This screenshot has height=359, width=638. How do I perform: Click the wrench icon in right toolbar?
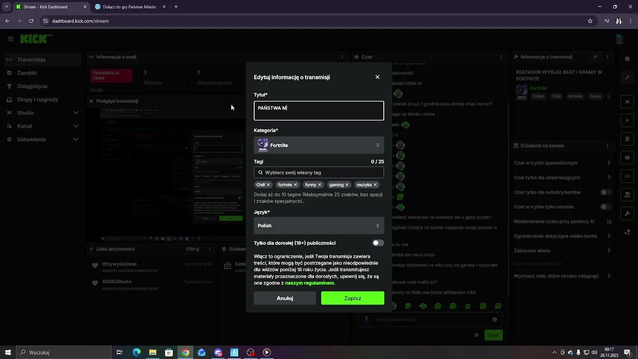[x=627, y=213]
